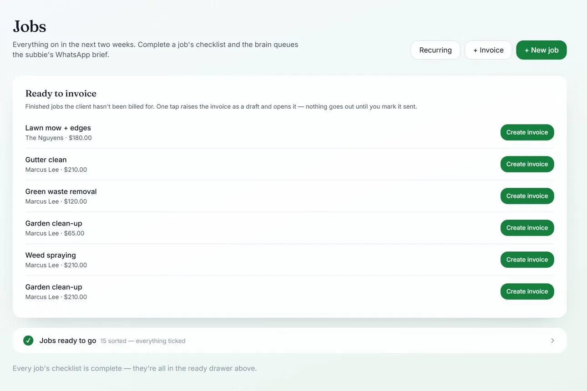Create invoice for Green waste removal
This screenshot has width=587, height=391.
[x=527, y=196]
